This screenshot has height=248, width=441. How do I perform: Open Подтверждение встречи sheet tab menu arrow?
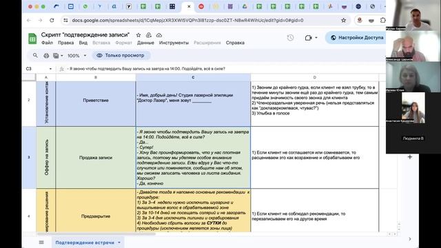tap(119, 242)
